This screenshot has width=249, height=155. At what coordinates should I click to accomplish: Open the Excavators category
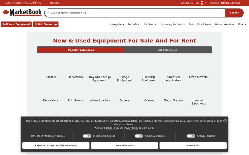tap(50, 100)
